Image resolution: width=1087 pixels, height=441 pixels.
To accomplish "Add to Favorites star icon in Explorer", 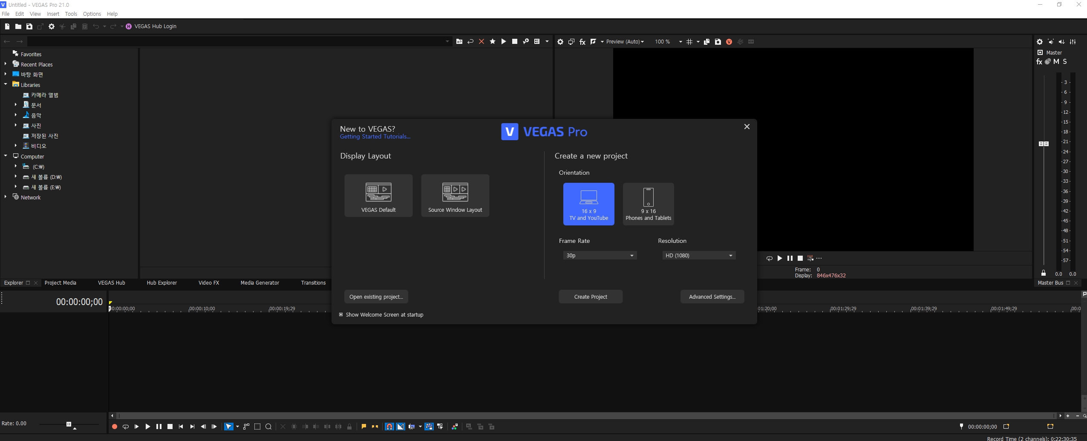I will click(x=493, y=42).
